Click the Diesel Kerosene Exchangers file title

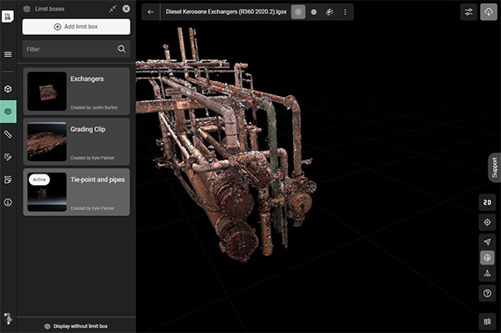[226, 13]
